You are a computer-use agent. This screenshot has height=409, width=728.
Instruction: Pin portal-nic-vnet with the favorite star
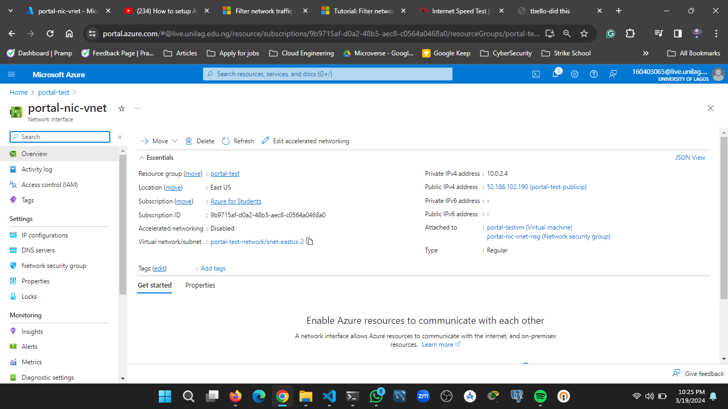[122, 108]
